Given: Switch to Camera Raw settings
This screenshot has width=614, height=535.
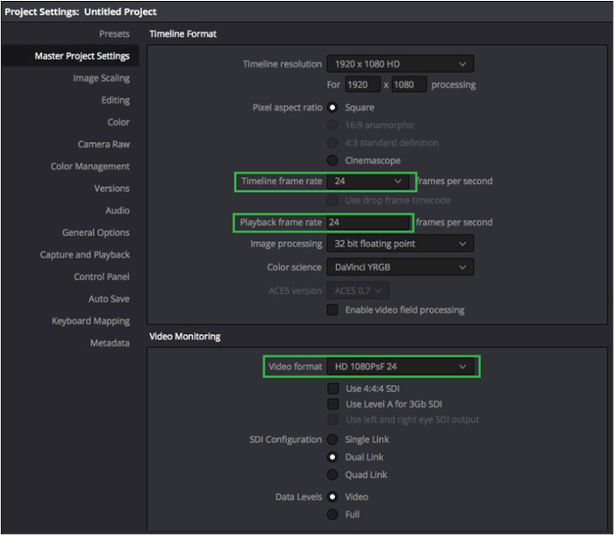Looking at the screenshot, I should pos(104,145).
